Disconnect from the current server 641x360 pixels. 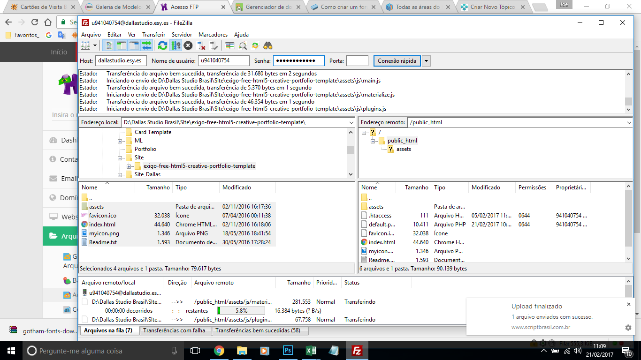tap(201, 45)
